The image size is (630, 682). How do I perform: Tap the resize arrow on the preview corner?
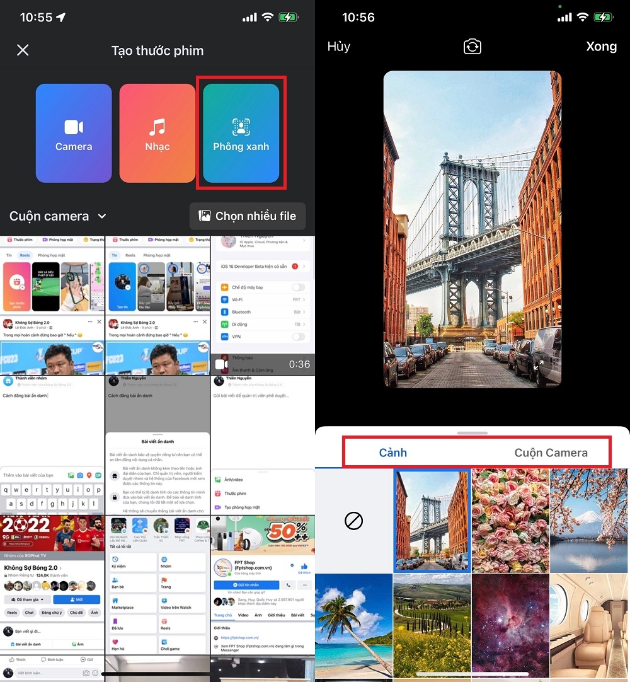539,364
